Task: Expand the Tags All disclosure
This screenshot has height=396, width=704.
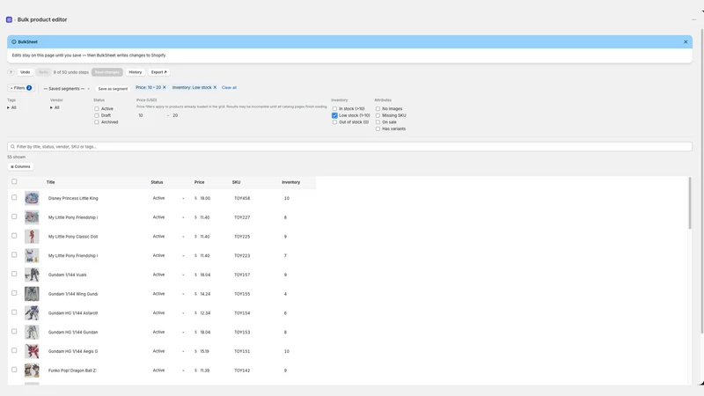Action: (x=11, y=107)
